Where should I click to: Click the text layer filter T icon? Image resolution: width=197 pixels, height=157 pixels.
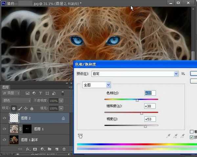pyautogui.click(x=41, y=93)
